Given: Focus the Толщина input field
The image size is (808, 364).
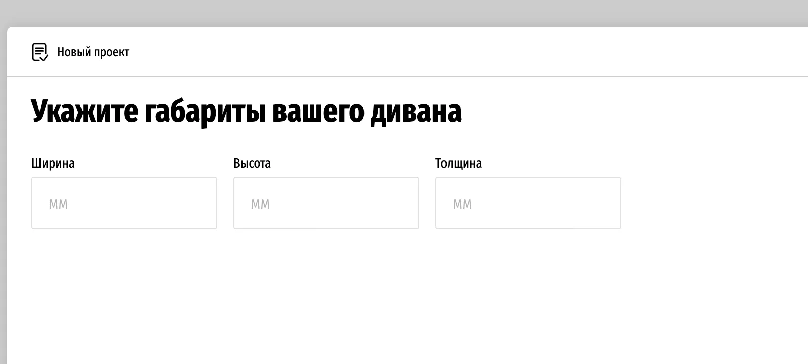Looking at the screenshot, I should pyautogui.click(x=528, y=203).
